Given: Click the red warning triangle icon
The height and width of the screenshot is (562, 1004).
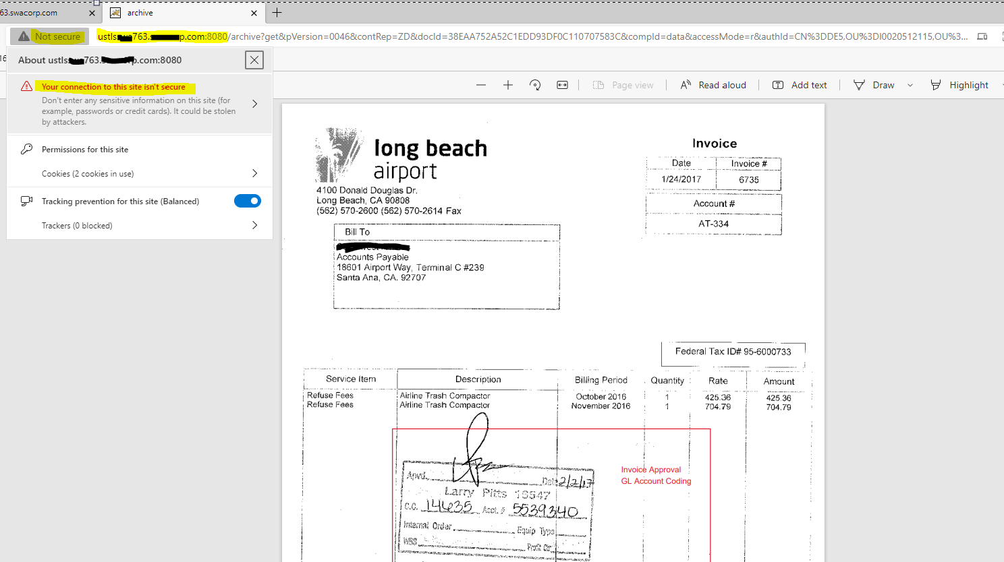Looking at the screenshot, I should [x=26, y=86].
